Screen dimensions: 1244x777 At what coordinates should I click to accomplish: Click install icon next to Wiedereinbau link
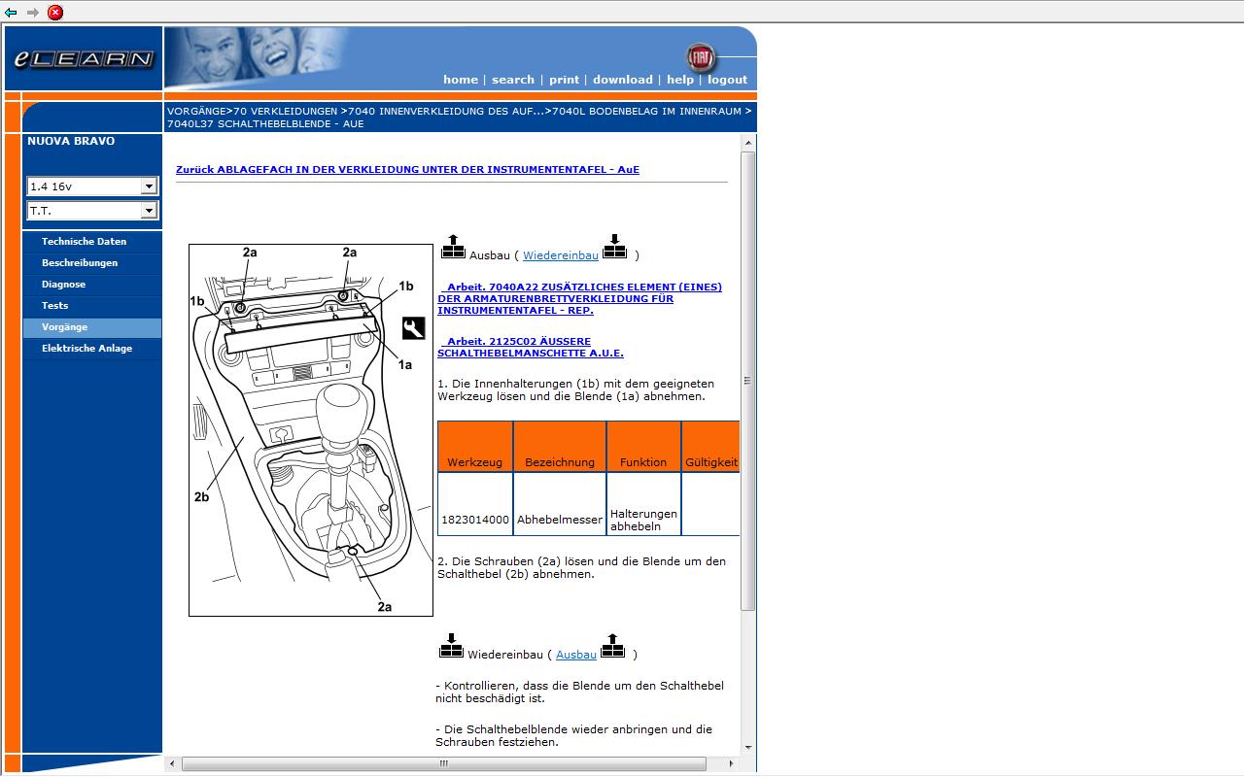coord(614,248)
